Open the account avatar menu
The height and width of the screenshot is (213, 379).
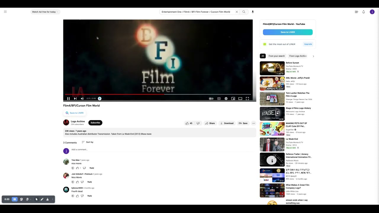pos(372,12)
